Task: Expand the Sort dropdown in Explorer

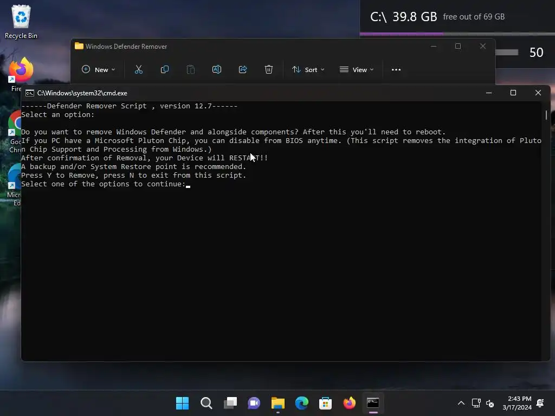Action: pyautogui.click(x=308, y=70)
